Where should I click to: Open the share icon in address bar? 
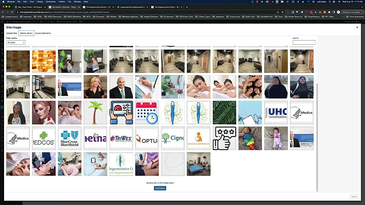278,12
